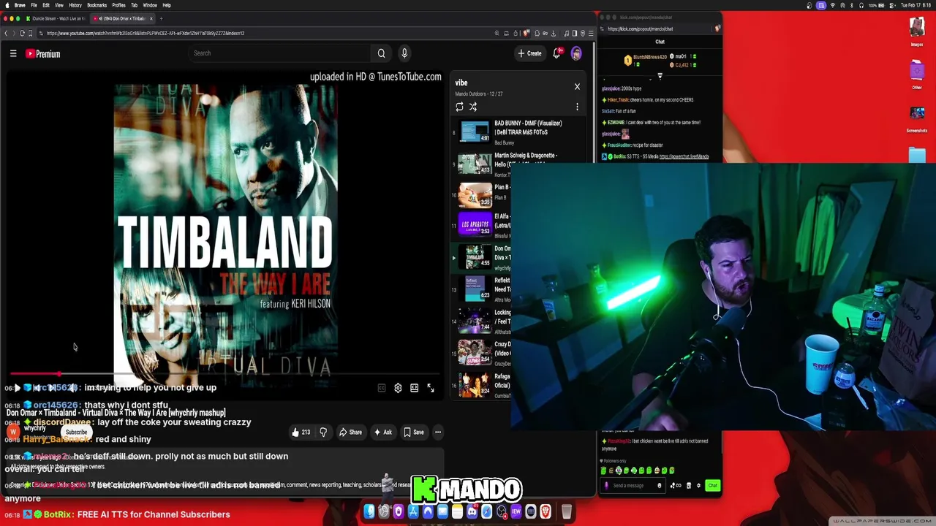
Task: Save the video with Save button
Action: pyautogui.click(x=413, y=432)
